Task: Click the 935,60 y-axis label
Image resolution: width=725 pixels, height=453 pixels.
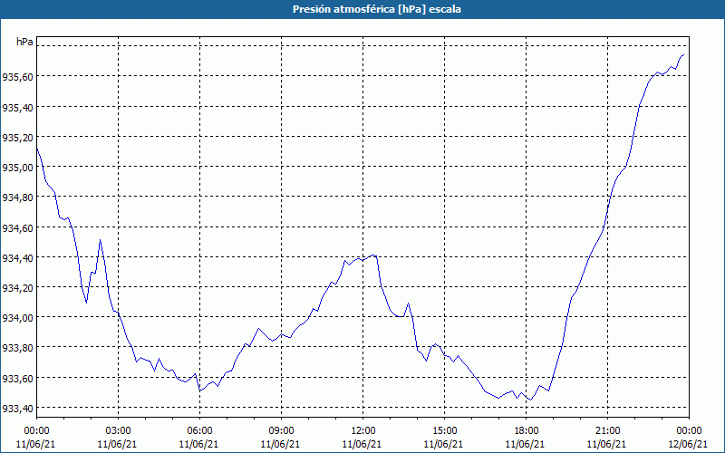Action: [x=17, y=77]
